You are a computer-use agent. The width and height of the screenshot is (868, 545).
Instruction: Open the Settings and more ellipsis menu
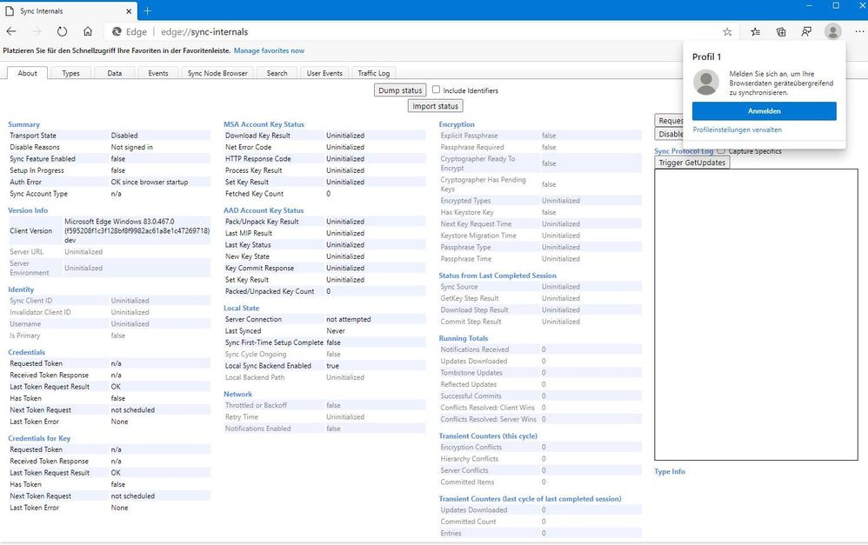click(859, 32)
